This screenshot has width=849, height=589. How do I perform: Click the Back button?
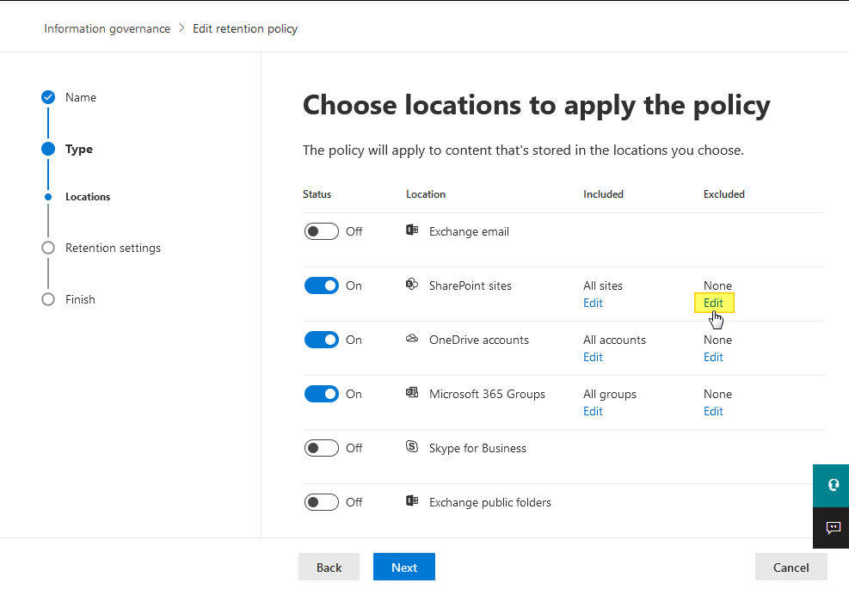click(x=329, y=567)
